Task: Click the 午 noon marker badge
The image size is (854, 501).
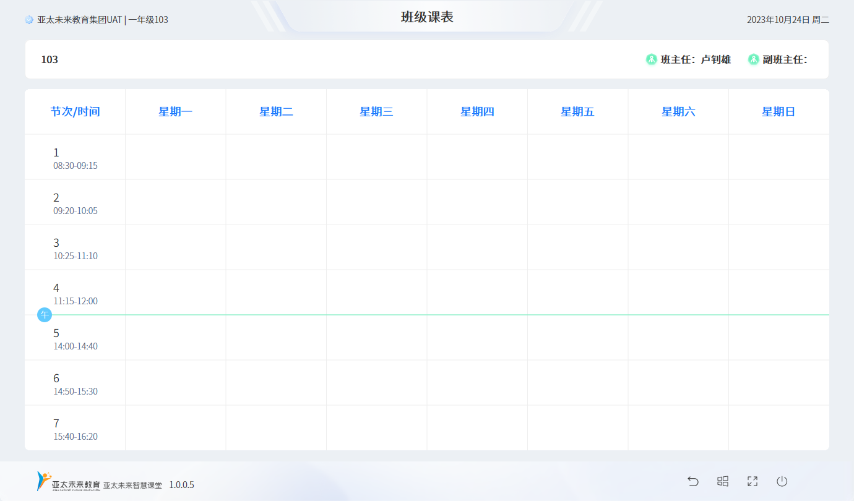Action: 45,315
